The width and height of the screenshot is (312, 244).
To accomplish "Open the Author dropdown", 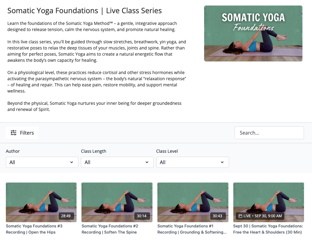I will point(42,162).
